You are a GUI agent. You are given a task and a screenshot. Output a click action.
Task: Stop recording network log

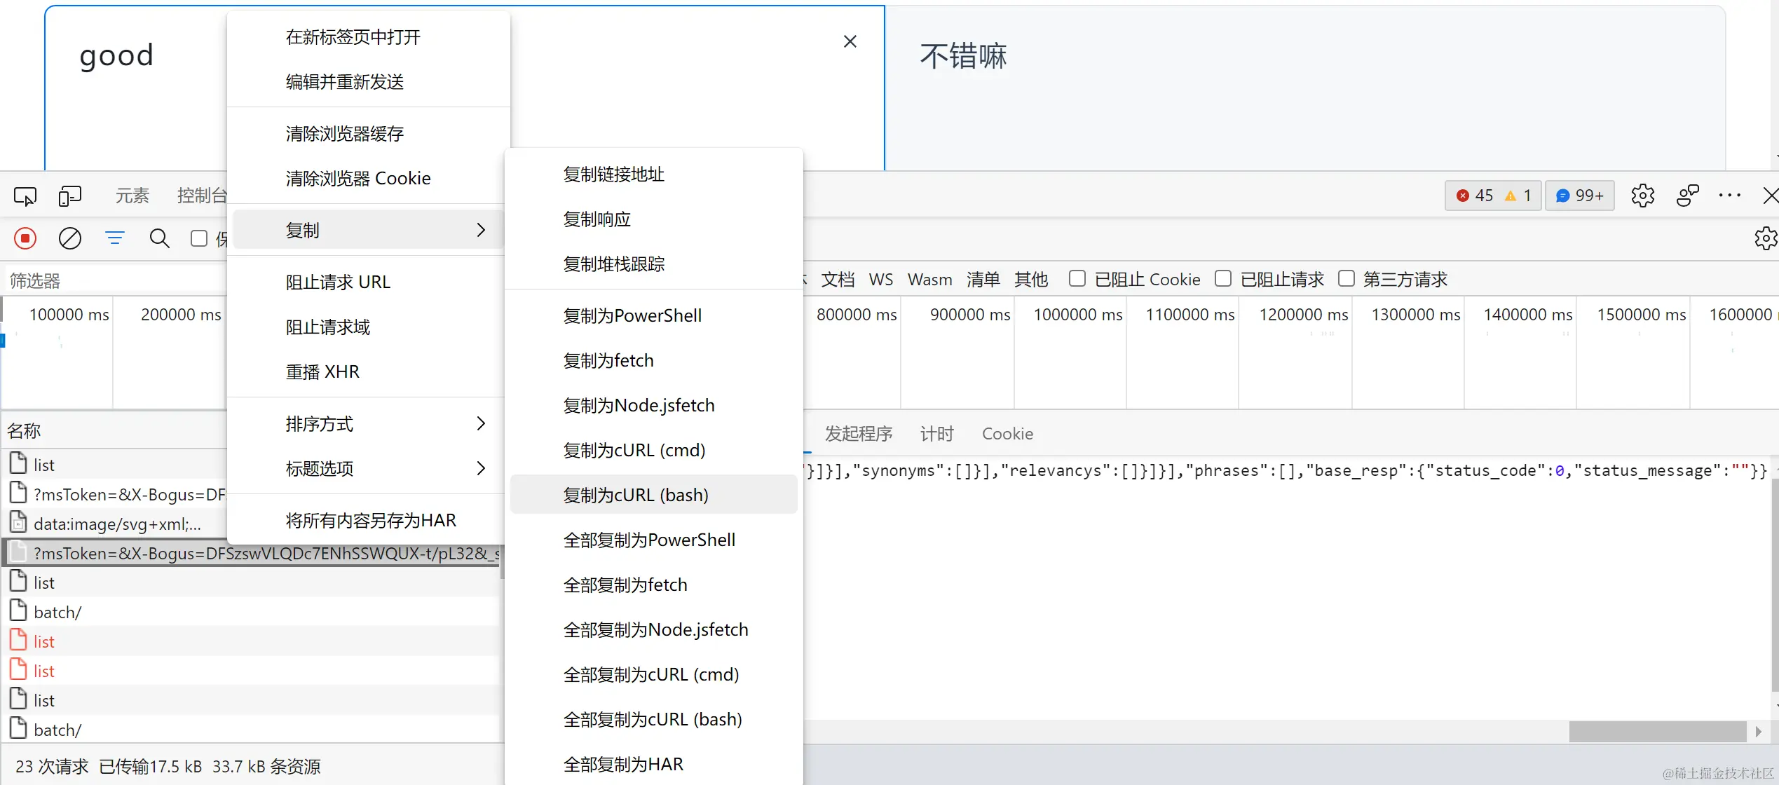pos(25,239)
